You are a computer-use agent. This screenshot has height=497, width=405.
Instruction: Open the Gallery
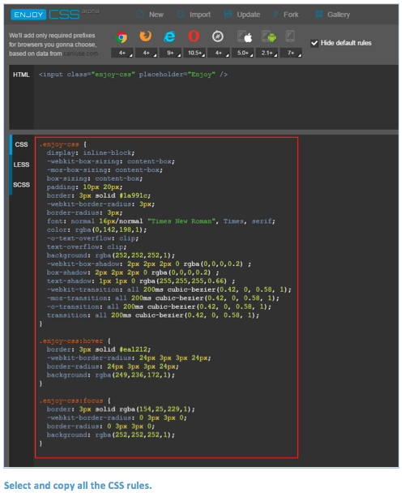[332, 15]
